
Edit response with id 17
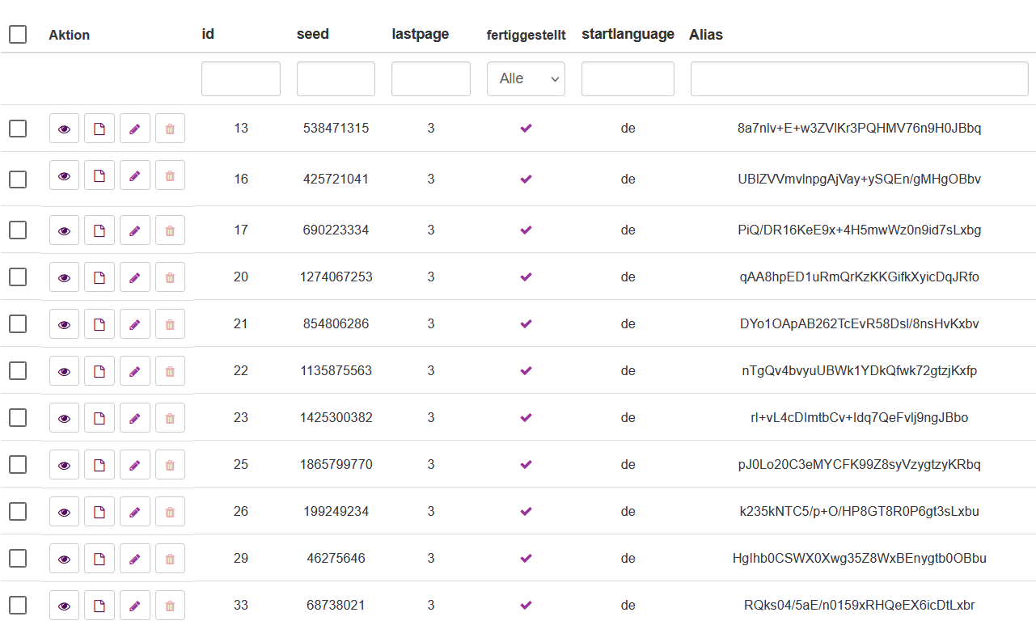tap(135, 230)
